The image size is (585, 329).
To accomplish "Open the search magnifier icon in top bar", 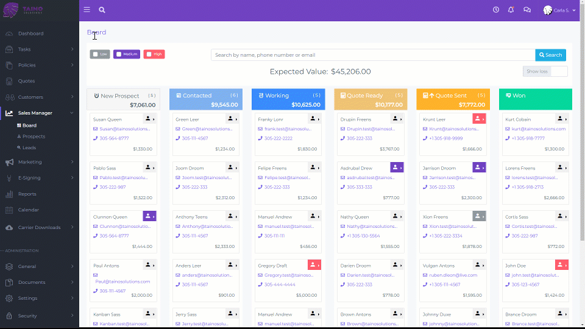I will click(x=102, y=10).
